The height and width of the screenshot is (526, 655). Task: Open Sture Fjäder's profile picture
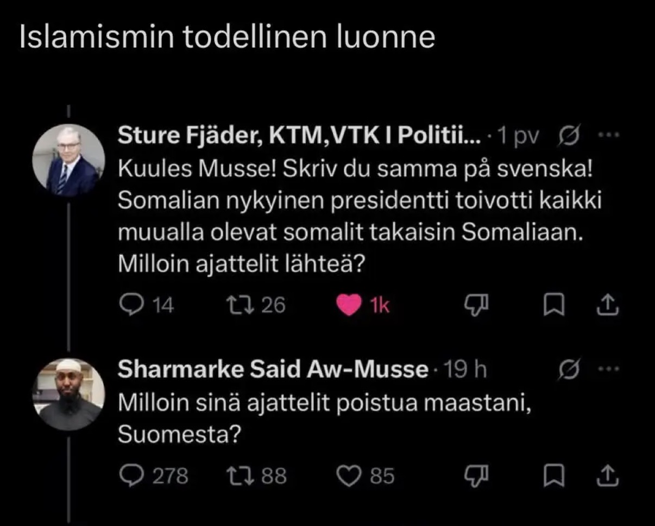68,161
